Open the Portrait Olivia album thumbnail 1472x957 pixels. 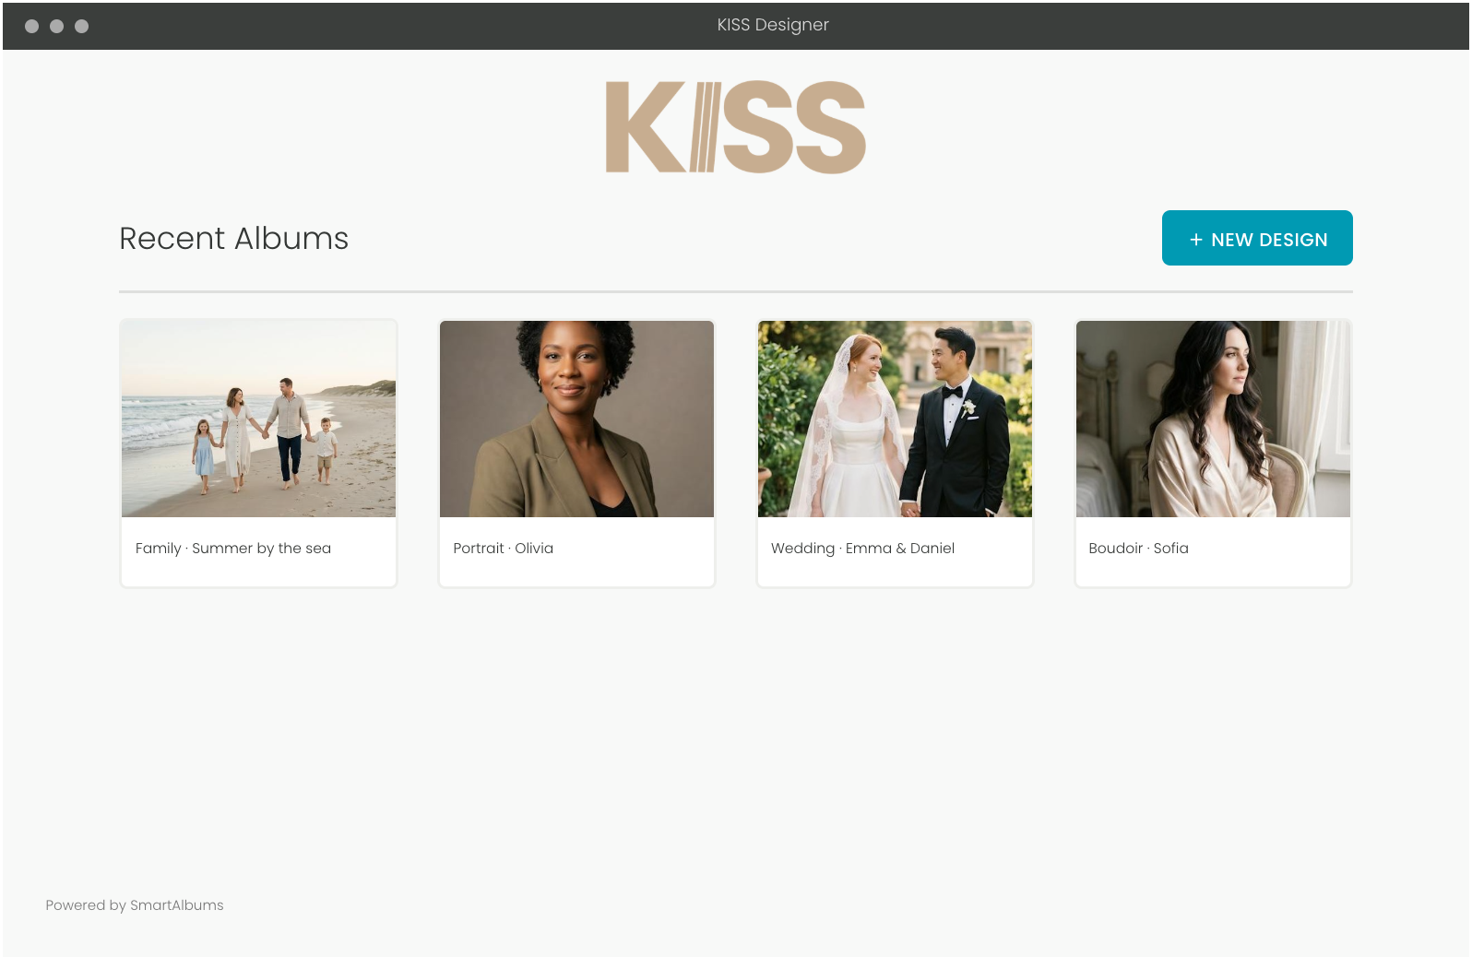coord(576,419)
